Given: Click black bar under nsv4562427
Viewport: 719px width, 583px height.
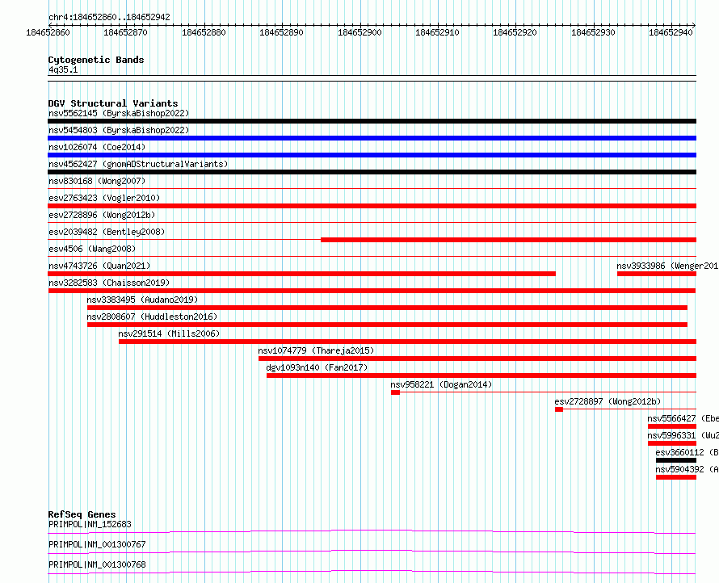Looking at the screenshot, I should point(372,172).
